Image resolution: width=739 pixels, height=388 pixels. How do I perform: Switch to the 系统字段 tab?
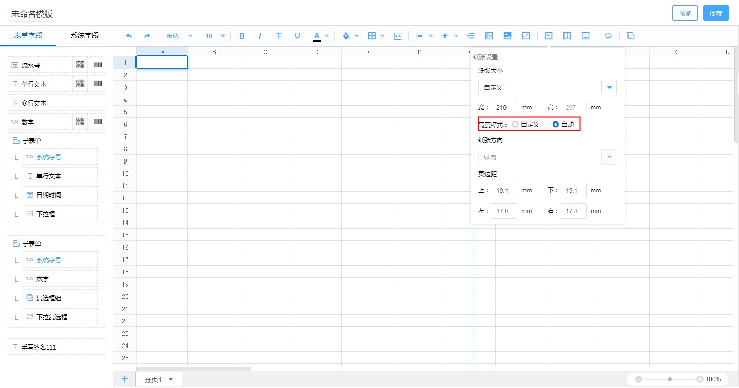pos(85,35)
